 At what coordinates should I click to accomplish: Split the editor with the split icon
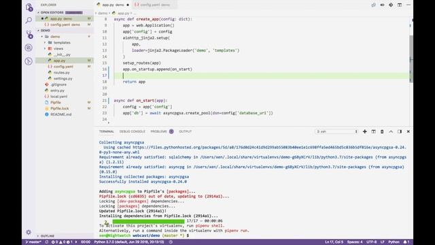click(400, 5)
